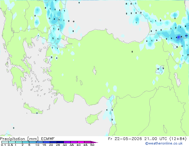Click the '21..00 UTC' time text
Viewport: 189px width, 146px height.
point(156,139)
